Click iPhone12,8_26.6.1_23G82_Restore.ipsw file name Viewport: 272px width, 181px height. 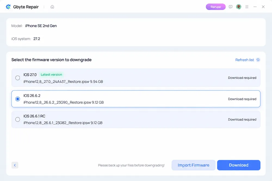tap(57, 123)
